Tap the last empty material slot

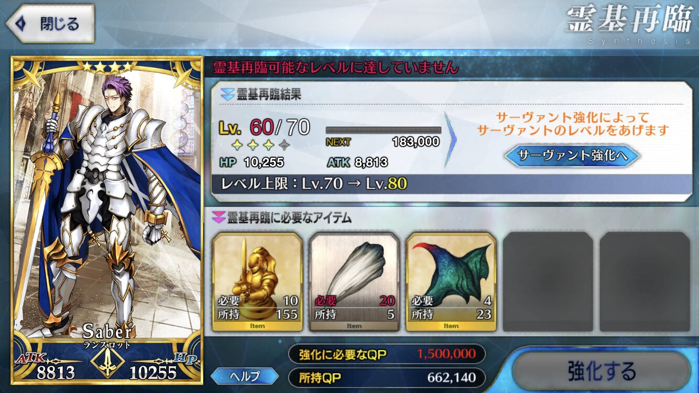[x=645, y=282]
